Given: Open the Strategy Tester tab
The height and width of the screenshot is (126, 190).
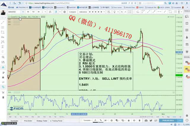Looking at the screenshot, I should pos(42,121).
